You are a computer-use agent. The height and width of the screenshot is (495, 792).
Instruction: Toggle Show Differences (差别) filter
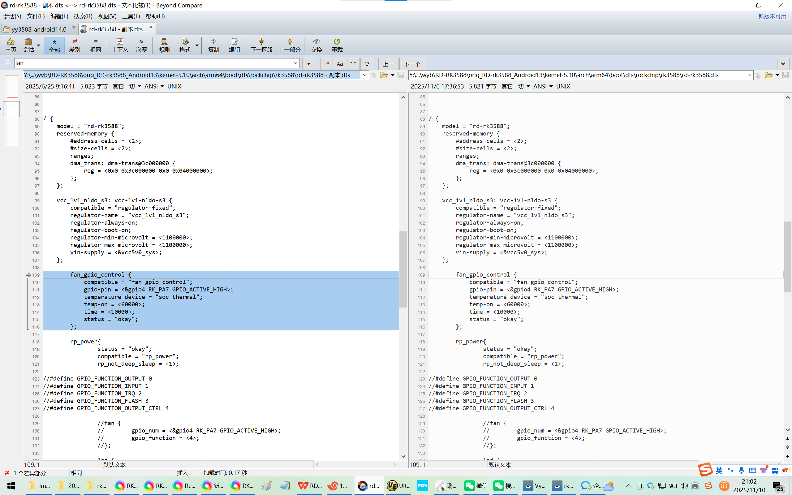(75, 45)
